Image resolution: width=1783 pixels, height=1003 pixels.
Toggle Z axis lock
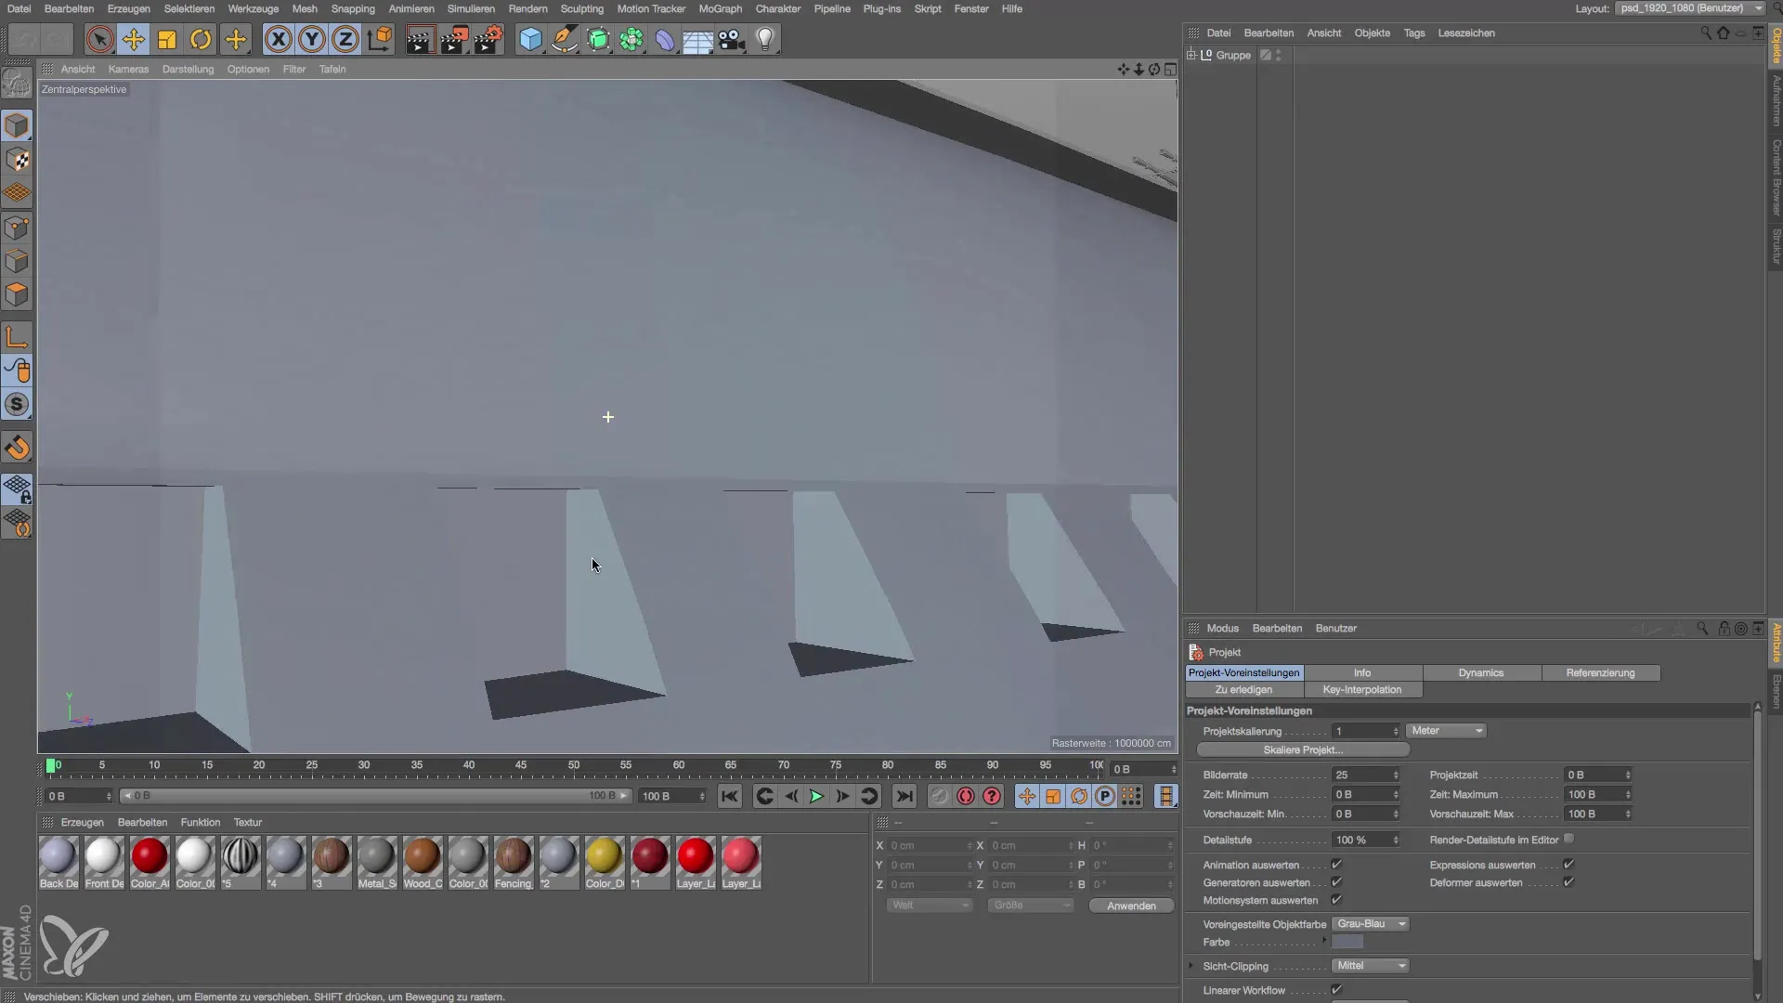345,40
